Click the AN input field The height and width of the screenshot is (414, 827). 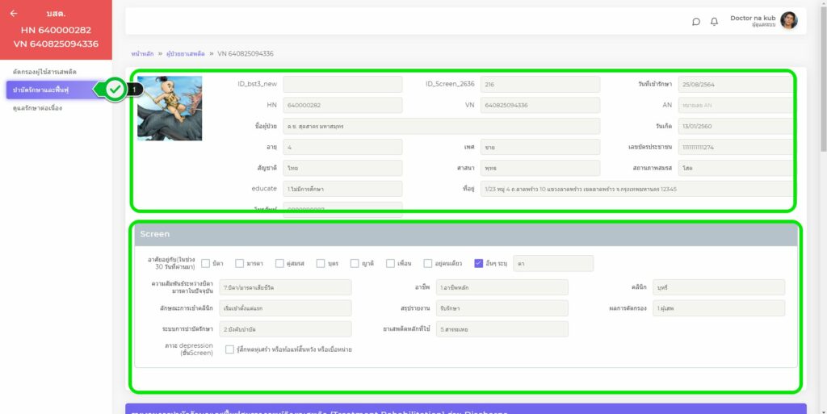733,105
